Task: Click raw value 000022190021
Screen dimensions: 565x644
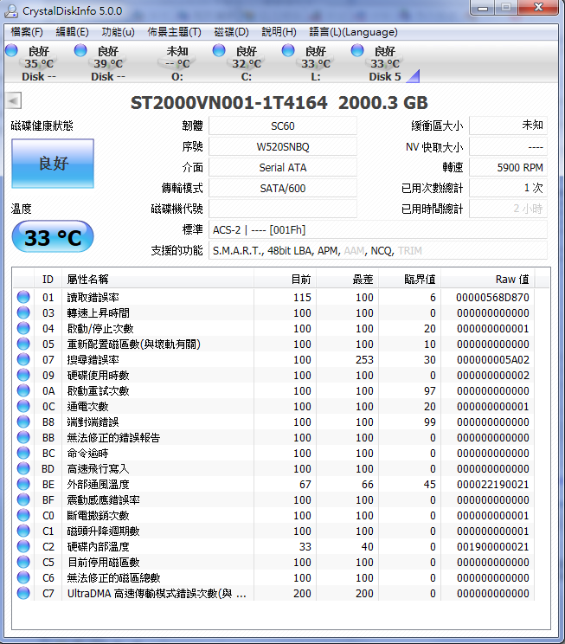Action: [x=492, y=485]
